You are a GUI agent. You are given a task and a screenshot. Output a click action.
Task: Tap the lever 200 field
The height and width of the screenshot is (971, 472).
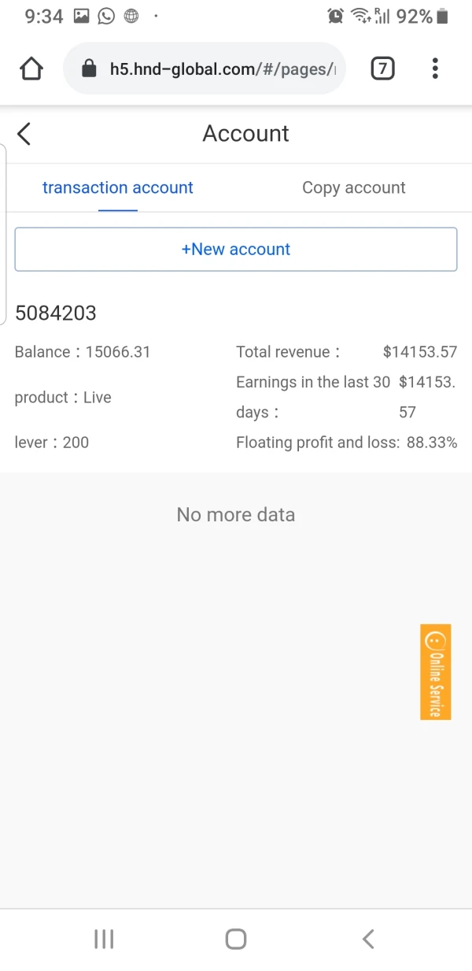click(x=52, y=443)
